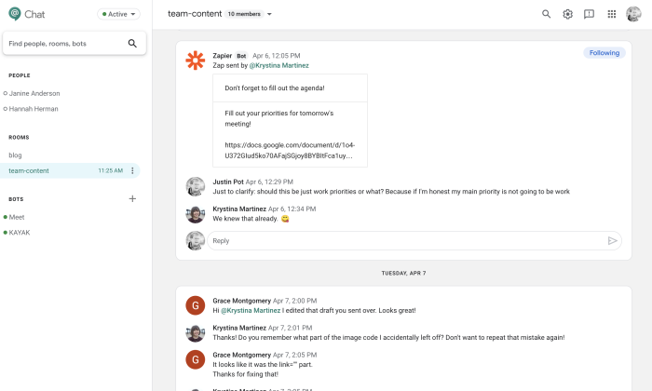The height and width of the screenshot is (391, 652).
Task: Click the @Krystina Martinez mention in Zapier message
Action: pos(279,65)
